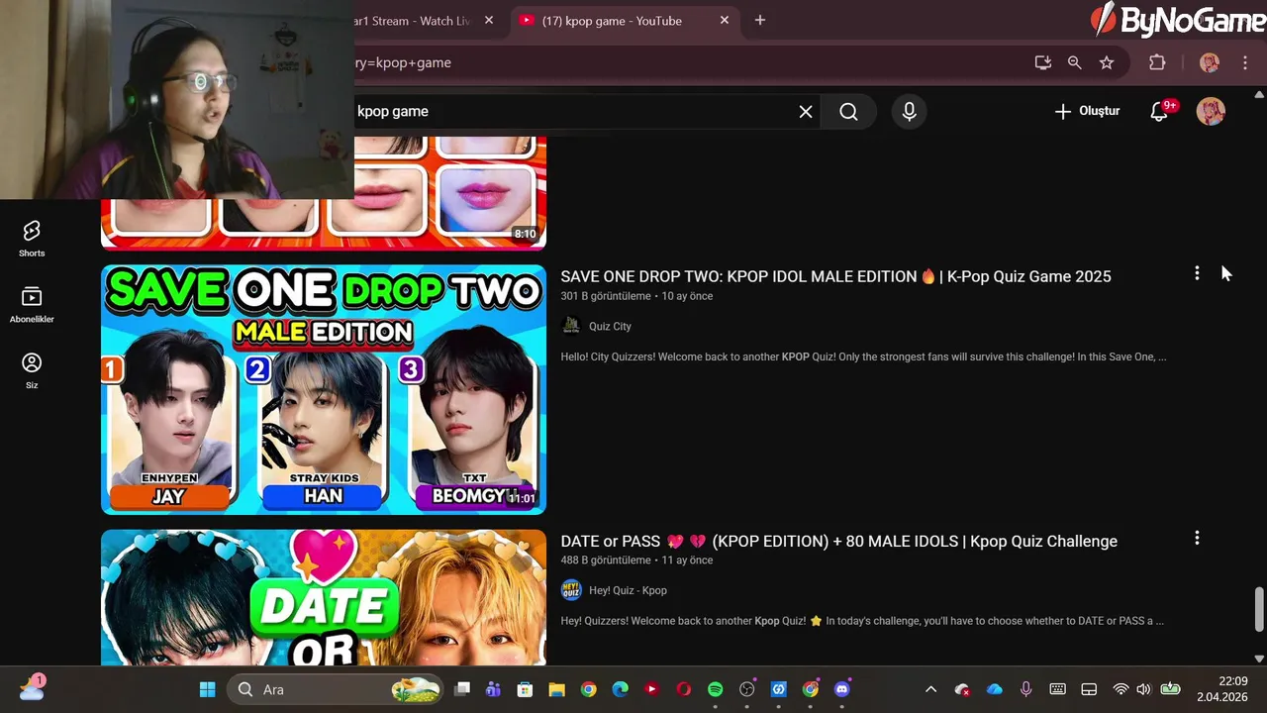The image size is (1267, 713).
Task: Click the taskbar Ara search box
Action: pyautogui.click(x=335, y=689)
